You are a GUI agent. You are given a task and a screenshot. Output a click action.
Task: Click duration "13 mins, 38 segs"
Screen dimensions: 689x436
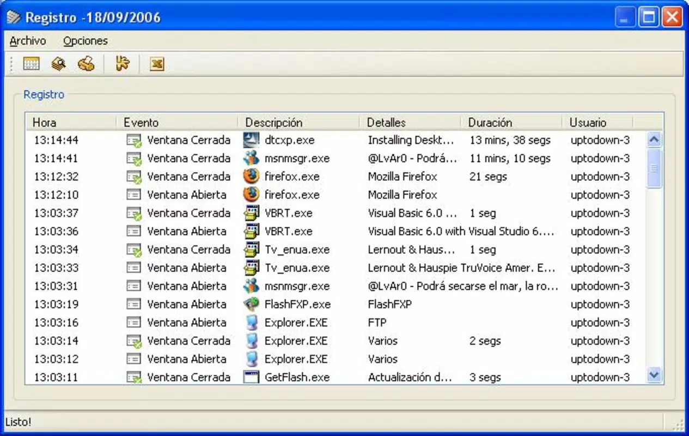510,140
